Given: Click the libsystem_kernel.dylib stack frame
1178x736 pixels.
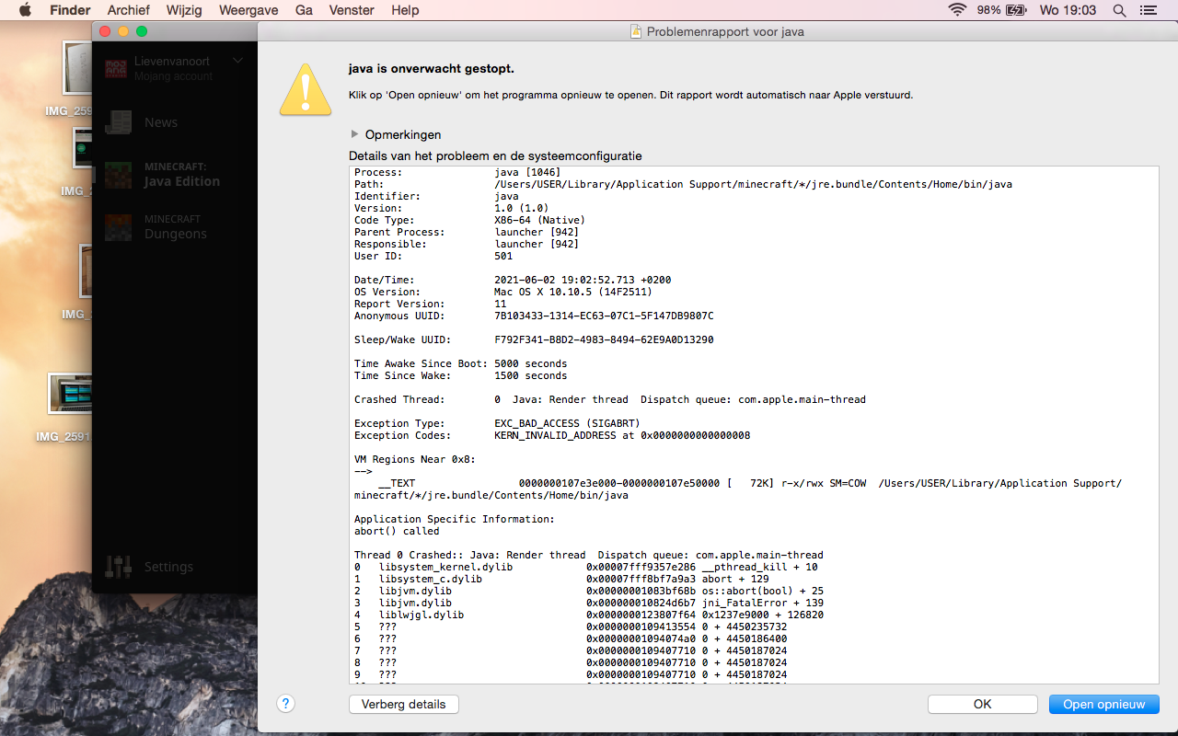Looking at the screenshot, I should [586, 567].
